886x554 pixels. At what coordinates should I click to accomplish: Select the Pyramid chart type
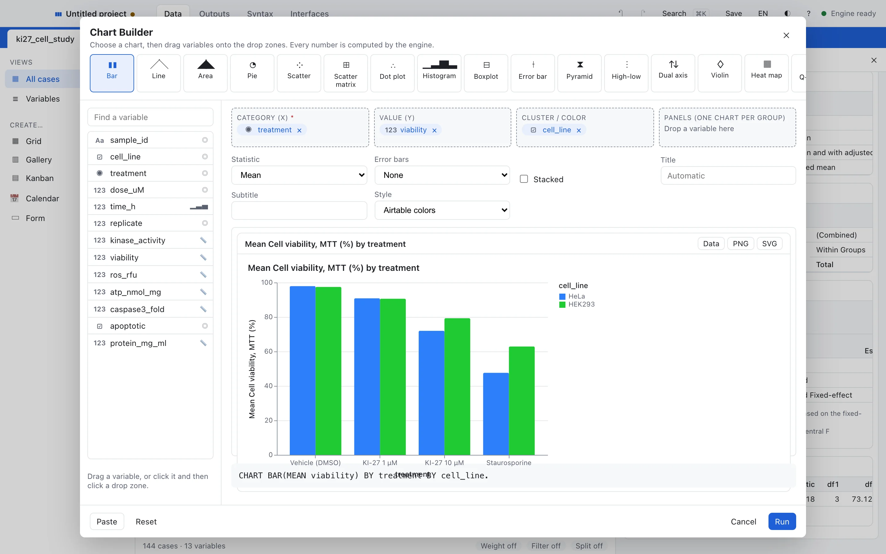pyautogui.click(x=580, y=73)
